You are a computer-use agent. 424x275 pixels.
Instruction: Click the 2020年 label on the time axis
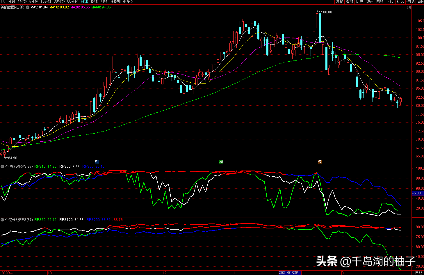(6, 273)
